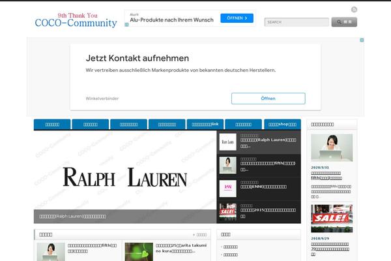Focus the SEARCH input field
The image size is (391, 261).
(297, 22)
